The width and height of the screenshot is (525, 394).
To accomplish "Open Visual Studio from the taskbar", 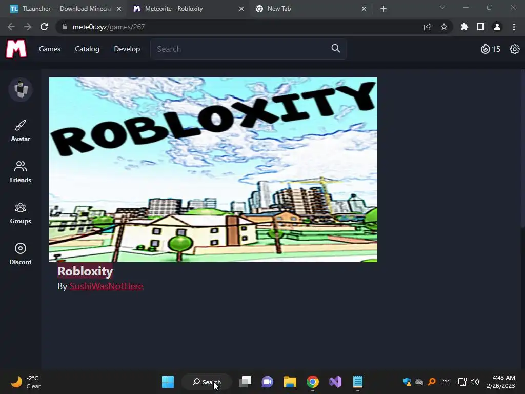I will click(335, 382).
